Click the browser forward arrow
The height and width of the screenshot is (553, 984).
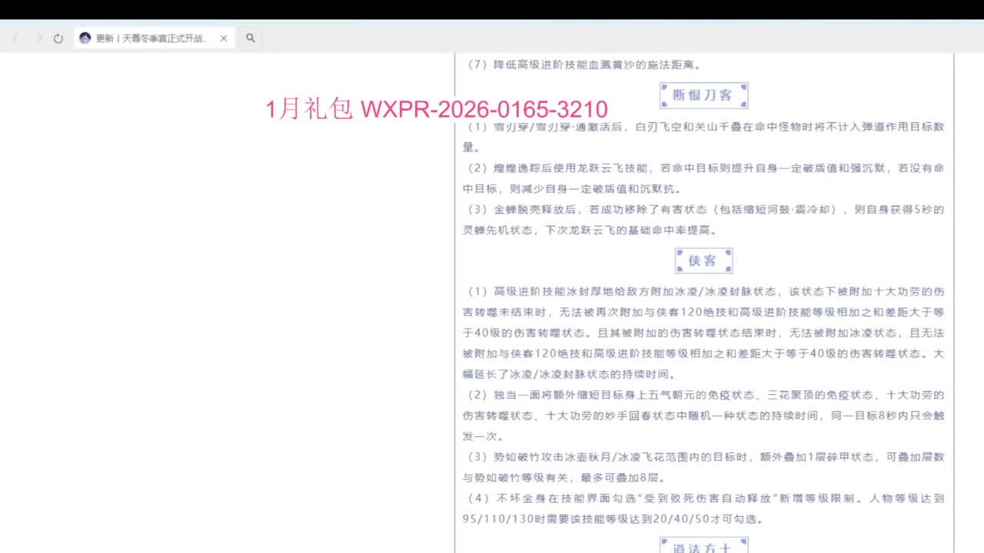(39, 38)
